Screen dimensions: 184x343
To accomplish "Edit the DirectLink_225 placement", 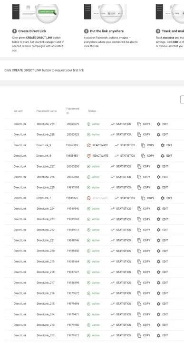I will point(163,188).
